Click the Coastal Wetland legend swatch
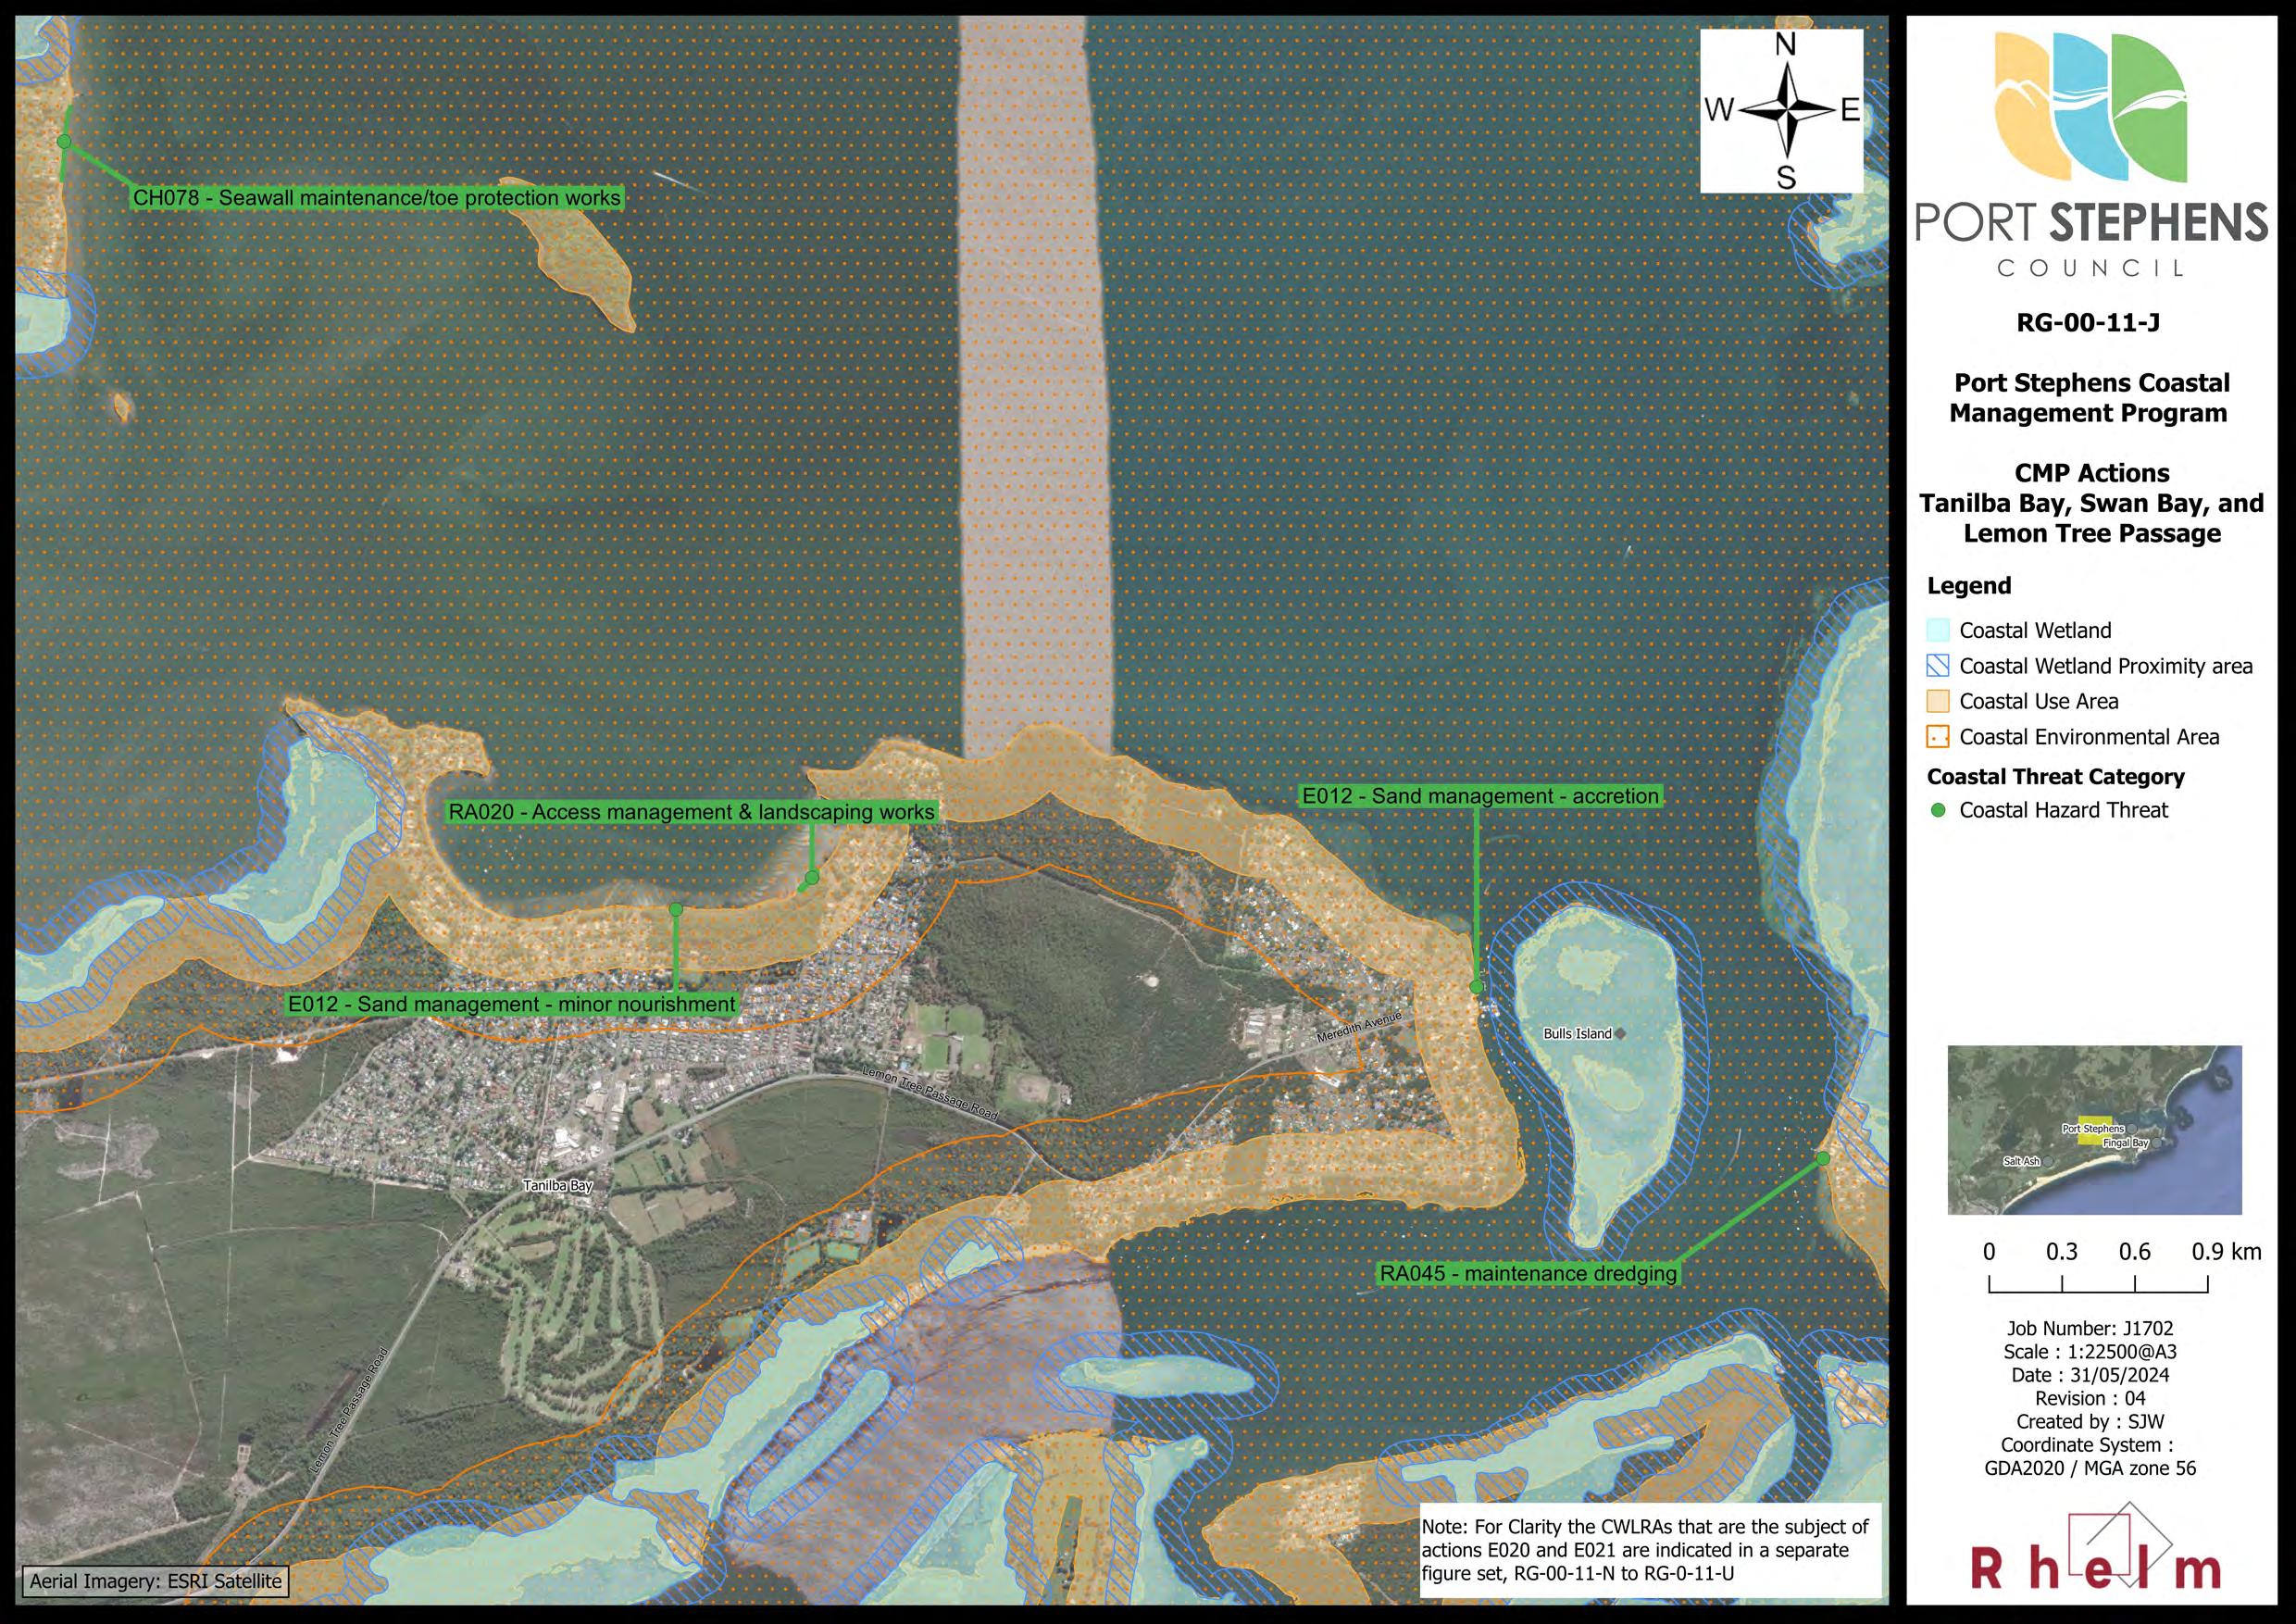Viewport: 2296px width, 1624px height. point(1938,631)
